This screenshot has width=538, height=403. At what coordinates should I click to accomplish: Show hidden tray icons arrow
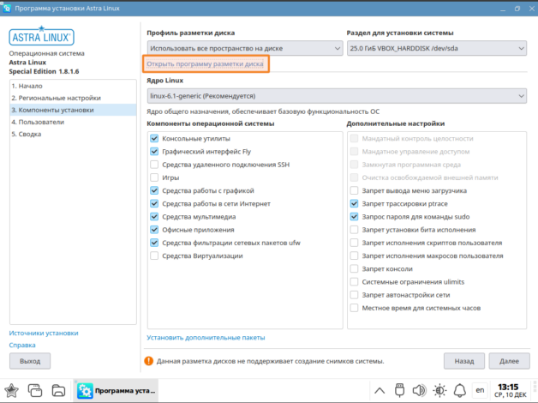pos(380,391)
